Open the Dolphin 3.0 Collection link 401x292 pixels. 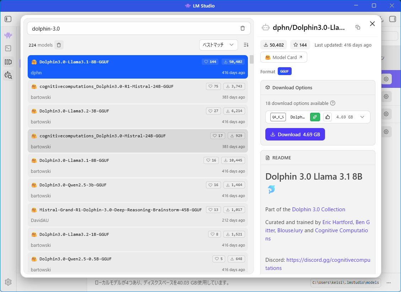(x=319, y=209)
